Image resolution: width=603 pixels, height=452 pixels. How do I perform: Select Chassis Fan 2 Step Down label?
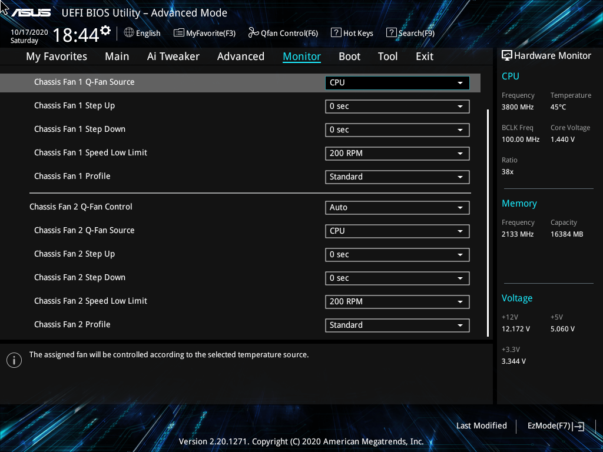pos(79,278)
